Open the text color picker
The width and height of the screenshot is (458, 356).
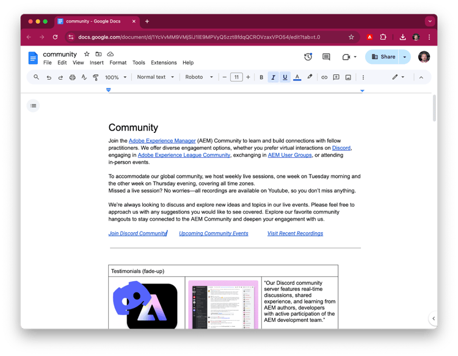[x=297, y=77]
